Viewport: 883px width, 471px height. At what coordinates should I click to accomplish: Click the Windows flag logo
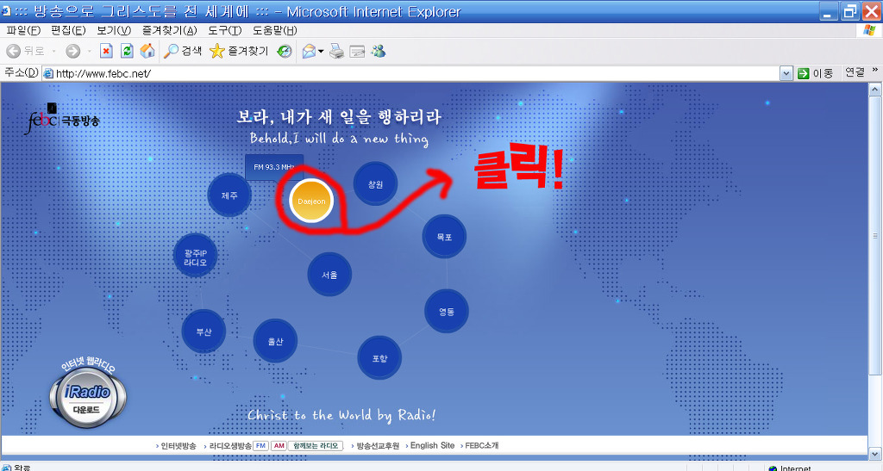tap(869, 30)
